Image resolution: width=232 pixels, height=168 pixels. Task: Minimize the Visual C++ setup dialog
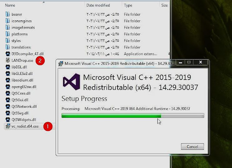pyautogui.click(x=181, y=62)
